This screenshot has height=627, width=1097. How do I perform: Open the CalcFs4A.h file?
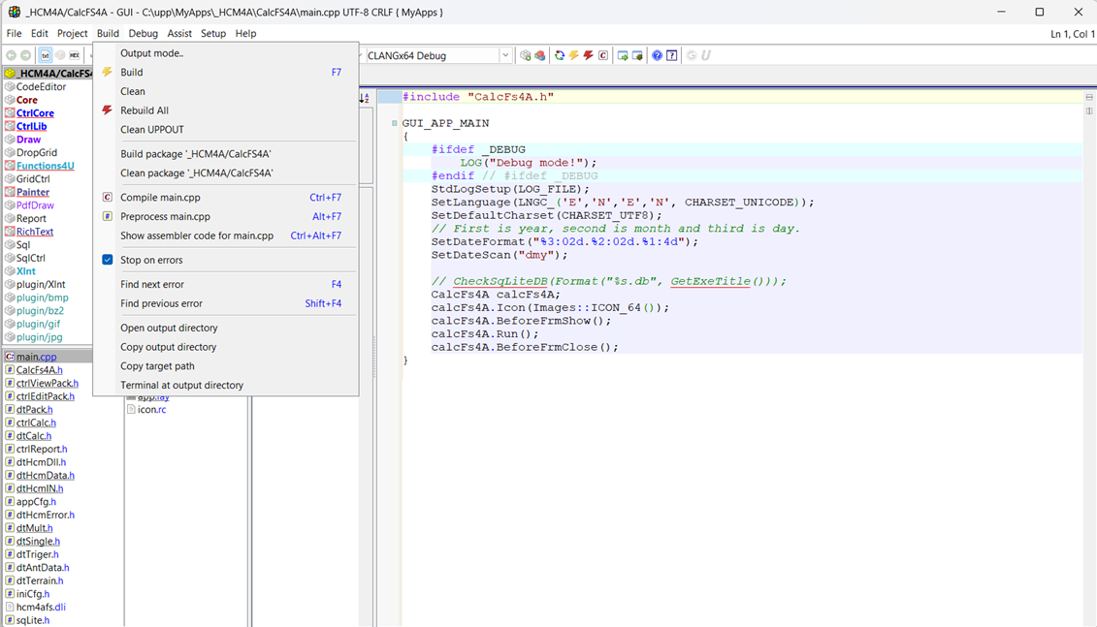[x=39, y=370]
